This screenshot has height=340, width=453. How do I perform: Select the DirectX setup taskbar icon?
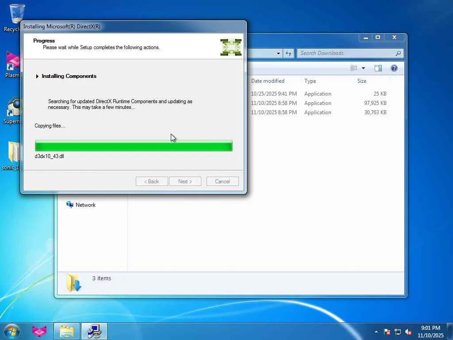94,331
